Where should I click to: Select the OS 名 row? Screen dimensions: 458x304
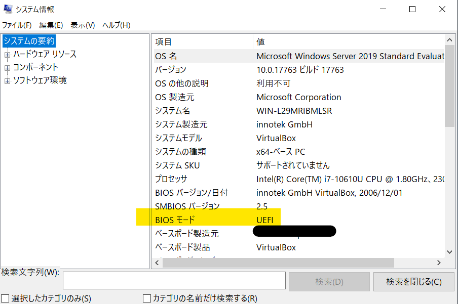coord(299,56)
